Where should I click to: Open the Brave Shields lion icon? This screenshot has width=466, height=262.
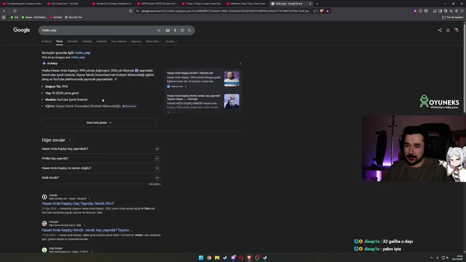[321, 11]
